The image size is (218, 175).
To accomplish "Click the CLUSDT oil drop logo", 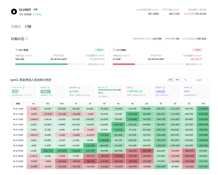I will tap(14, 12).
